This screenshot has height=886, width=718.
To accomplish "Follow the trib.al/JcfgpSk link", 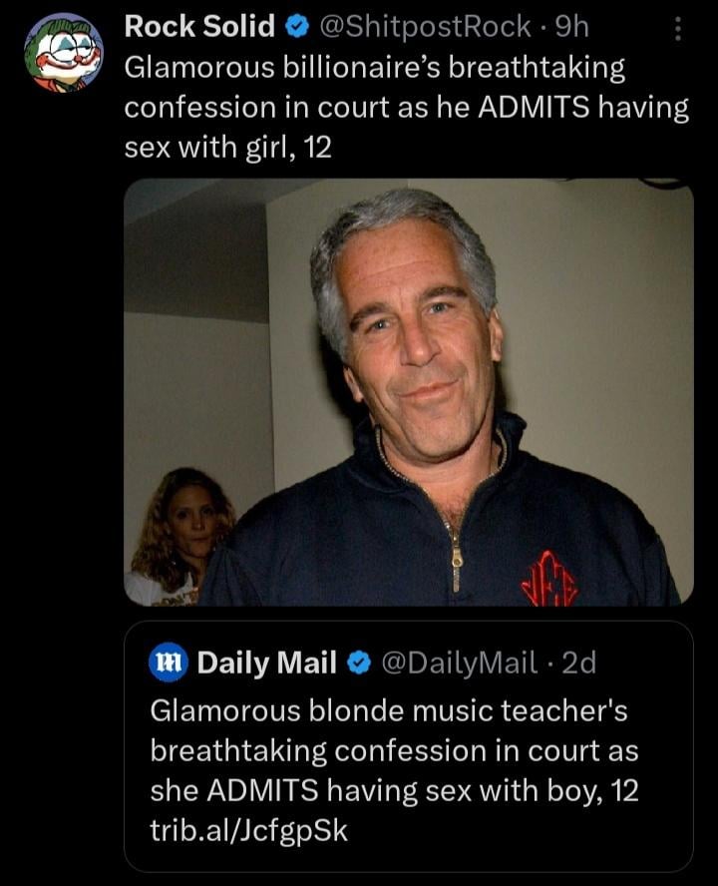I will pos(249,830).
